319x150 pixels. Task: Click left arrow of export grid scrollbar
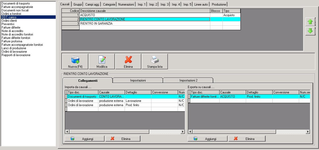(190, 131)
